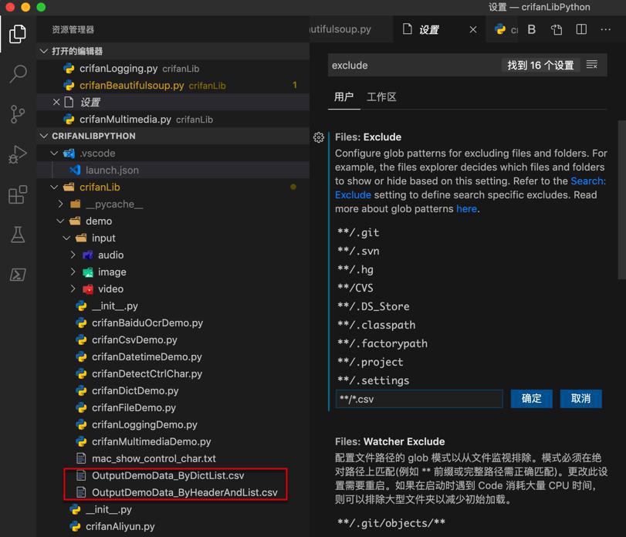Expand the video folder
The width and height of the screenshot is (626, 537).
click(x=173, y=289)
